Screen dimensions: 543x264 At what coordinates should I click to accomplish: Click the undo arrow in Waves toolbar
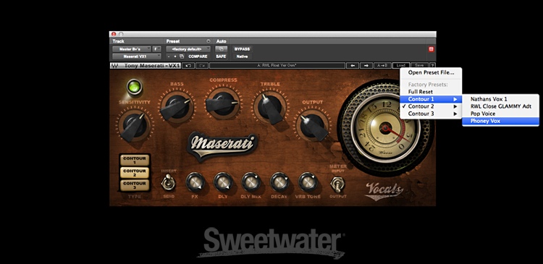(x=188, y=65)
